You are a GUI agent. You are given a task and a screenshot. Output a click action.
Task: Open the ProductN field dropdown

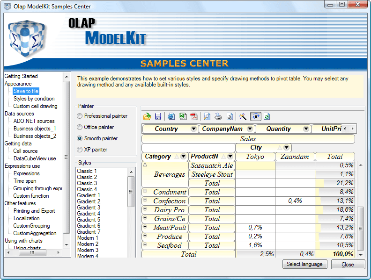click(230, 156)
